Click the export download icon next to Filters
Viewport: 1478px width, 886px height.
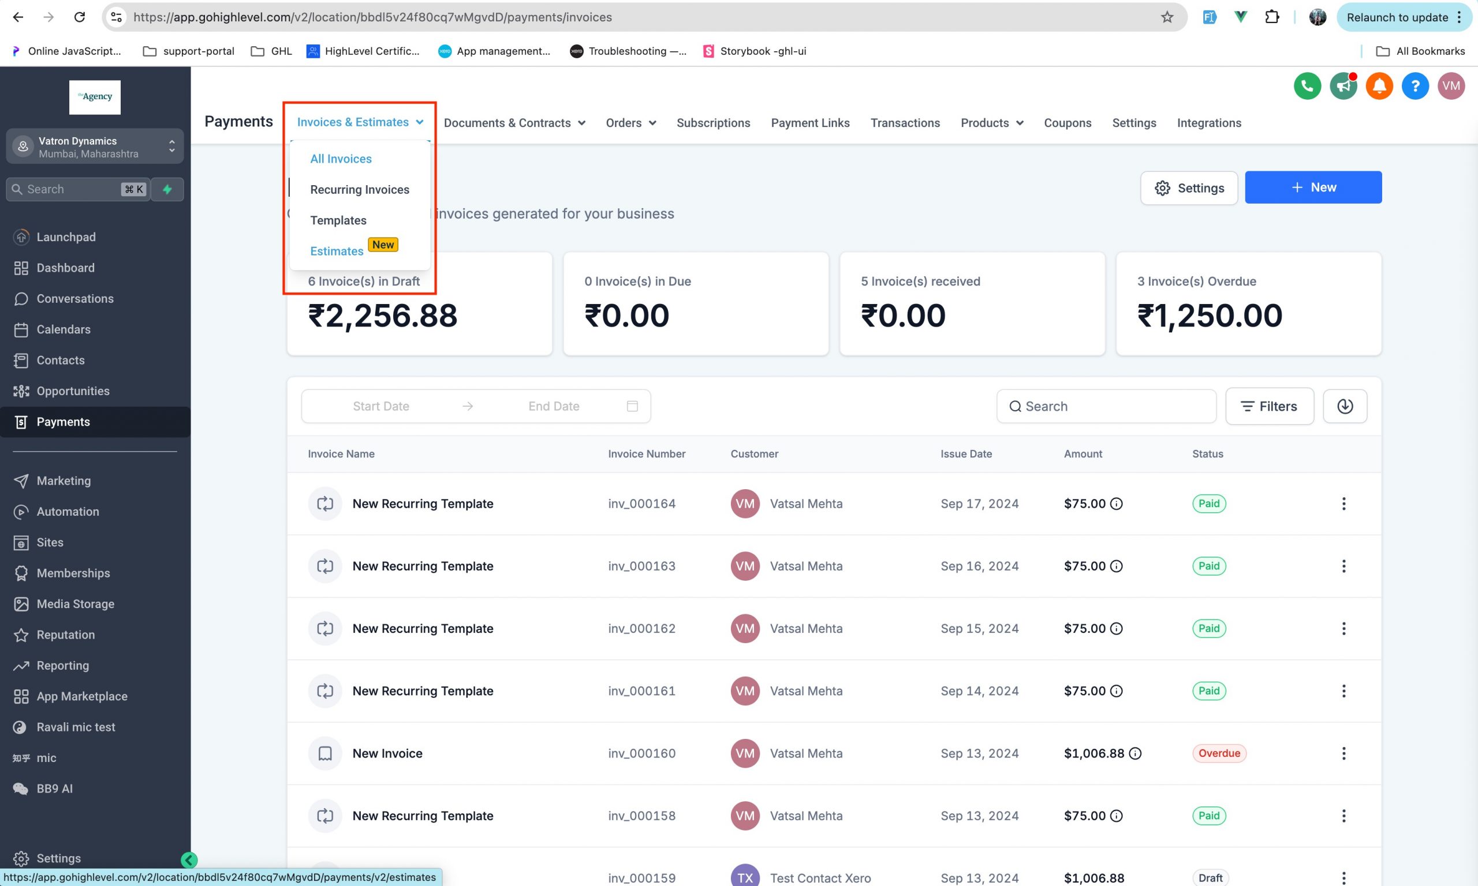tap(1345, 406)
